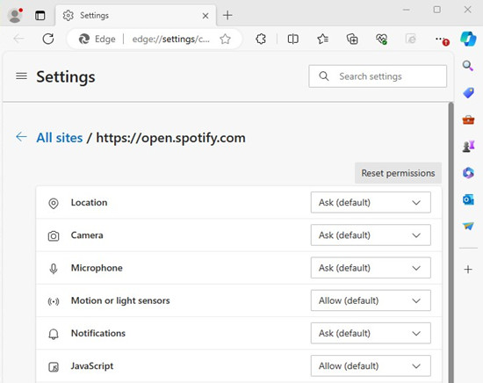The image size is (483, 383).
Task: Open the tab actions menu icon
Action: coord(40,15)
